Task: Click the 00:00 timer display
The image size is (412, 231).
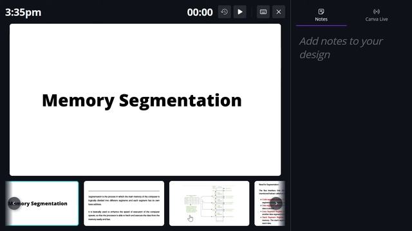Action: [200, 12]
